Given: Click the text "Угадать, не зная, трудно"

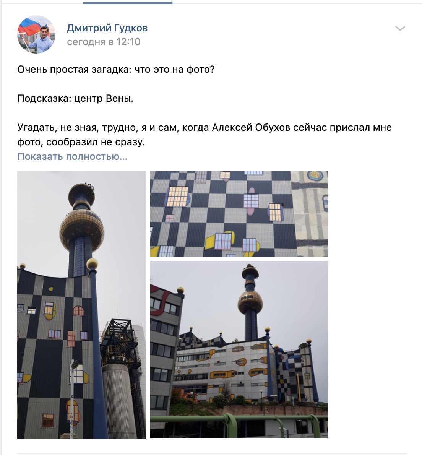Looking at the screenshot, I should [x=78, y=127].
